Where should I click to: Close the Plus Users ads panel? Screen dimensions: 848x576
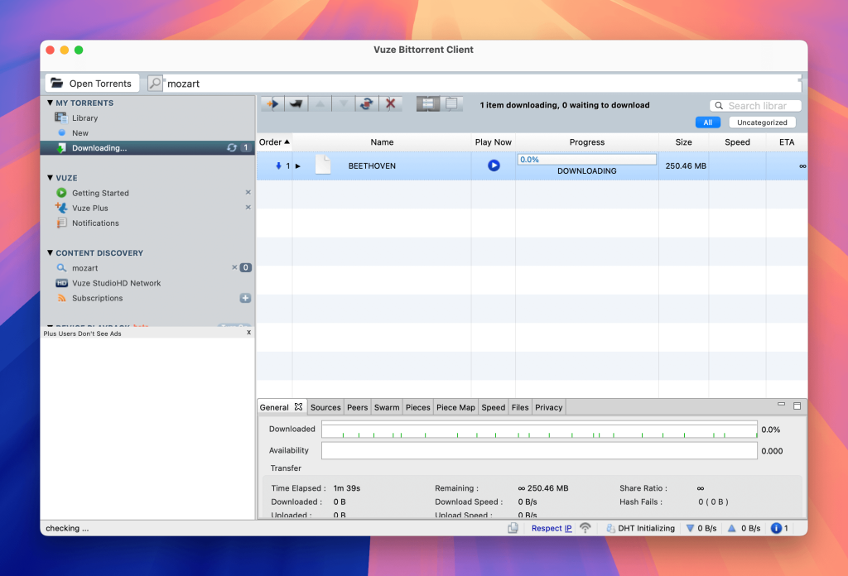tap(248, 333)
